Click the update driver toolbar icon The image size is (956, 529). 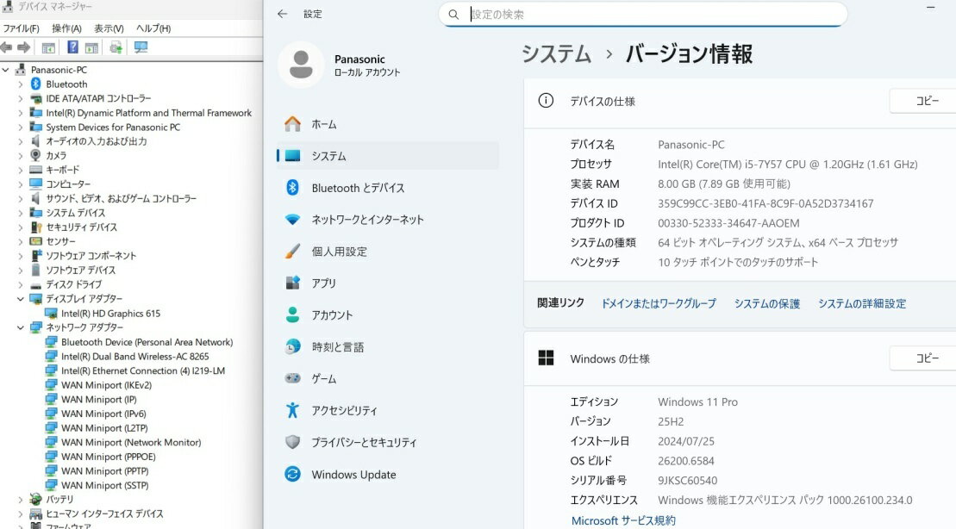tap(116, 47)
